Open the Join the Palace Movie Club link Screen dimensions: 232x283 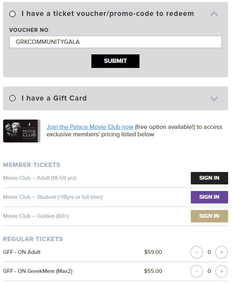[90, 127]
